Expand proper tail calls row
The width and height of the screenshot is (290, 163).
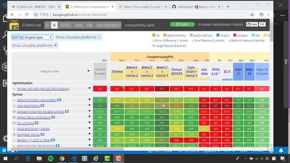pos(90,88)
